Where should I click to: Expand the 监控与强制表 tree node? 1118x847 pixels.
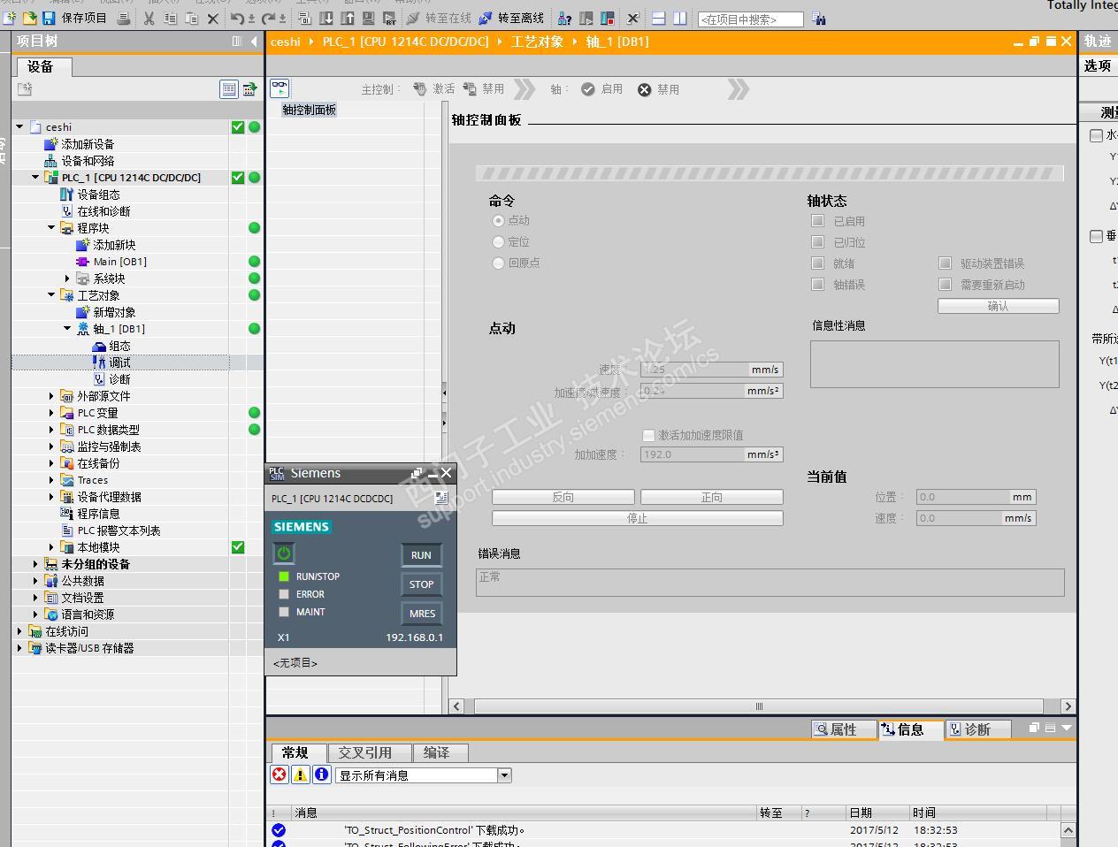pos(51,446)
